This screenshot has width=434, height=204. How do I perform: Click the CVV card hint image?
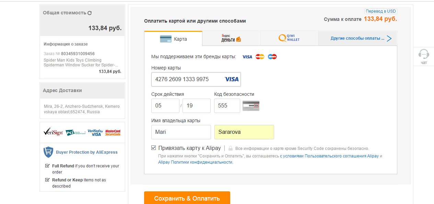pos(251,106)
